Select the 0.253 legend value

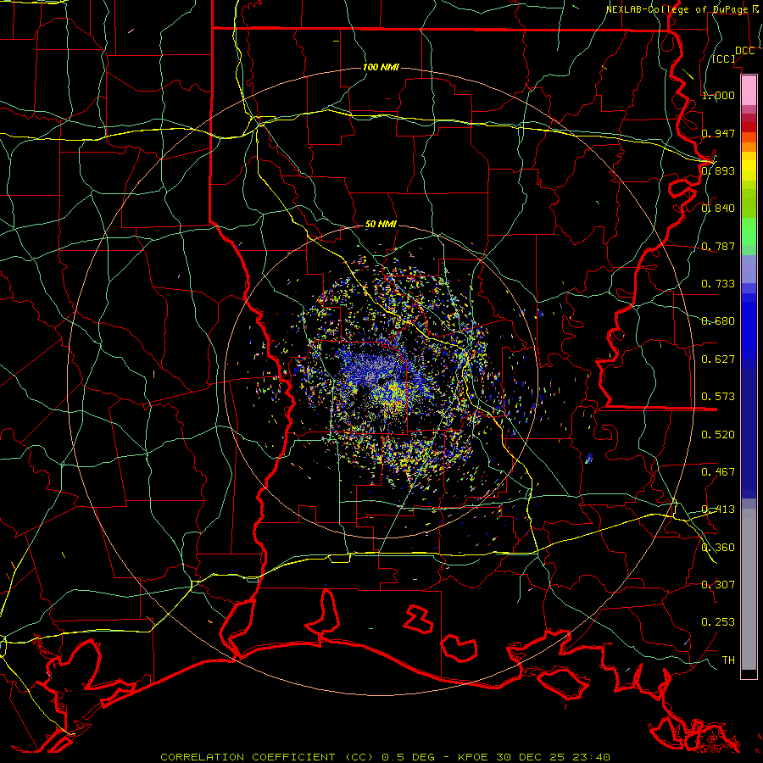(718, 622)
